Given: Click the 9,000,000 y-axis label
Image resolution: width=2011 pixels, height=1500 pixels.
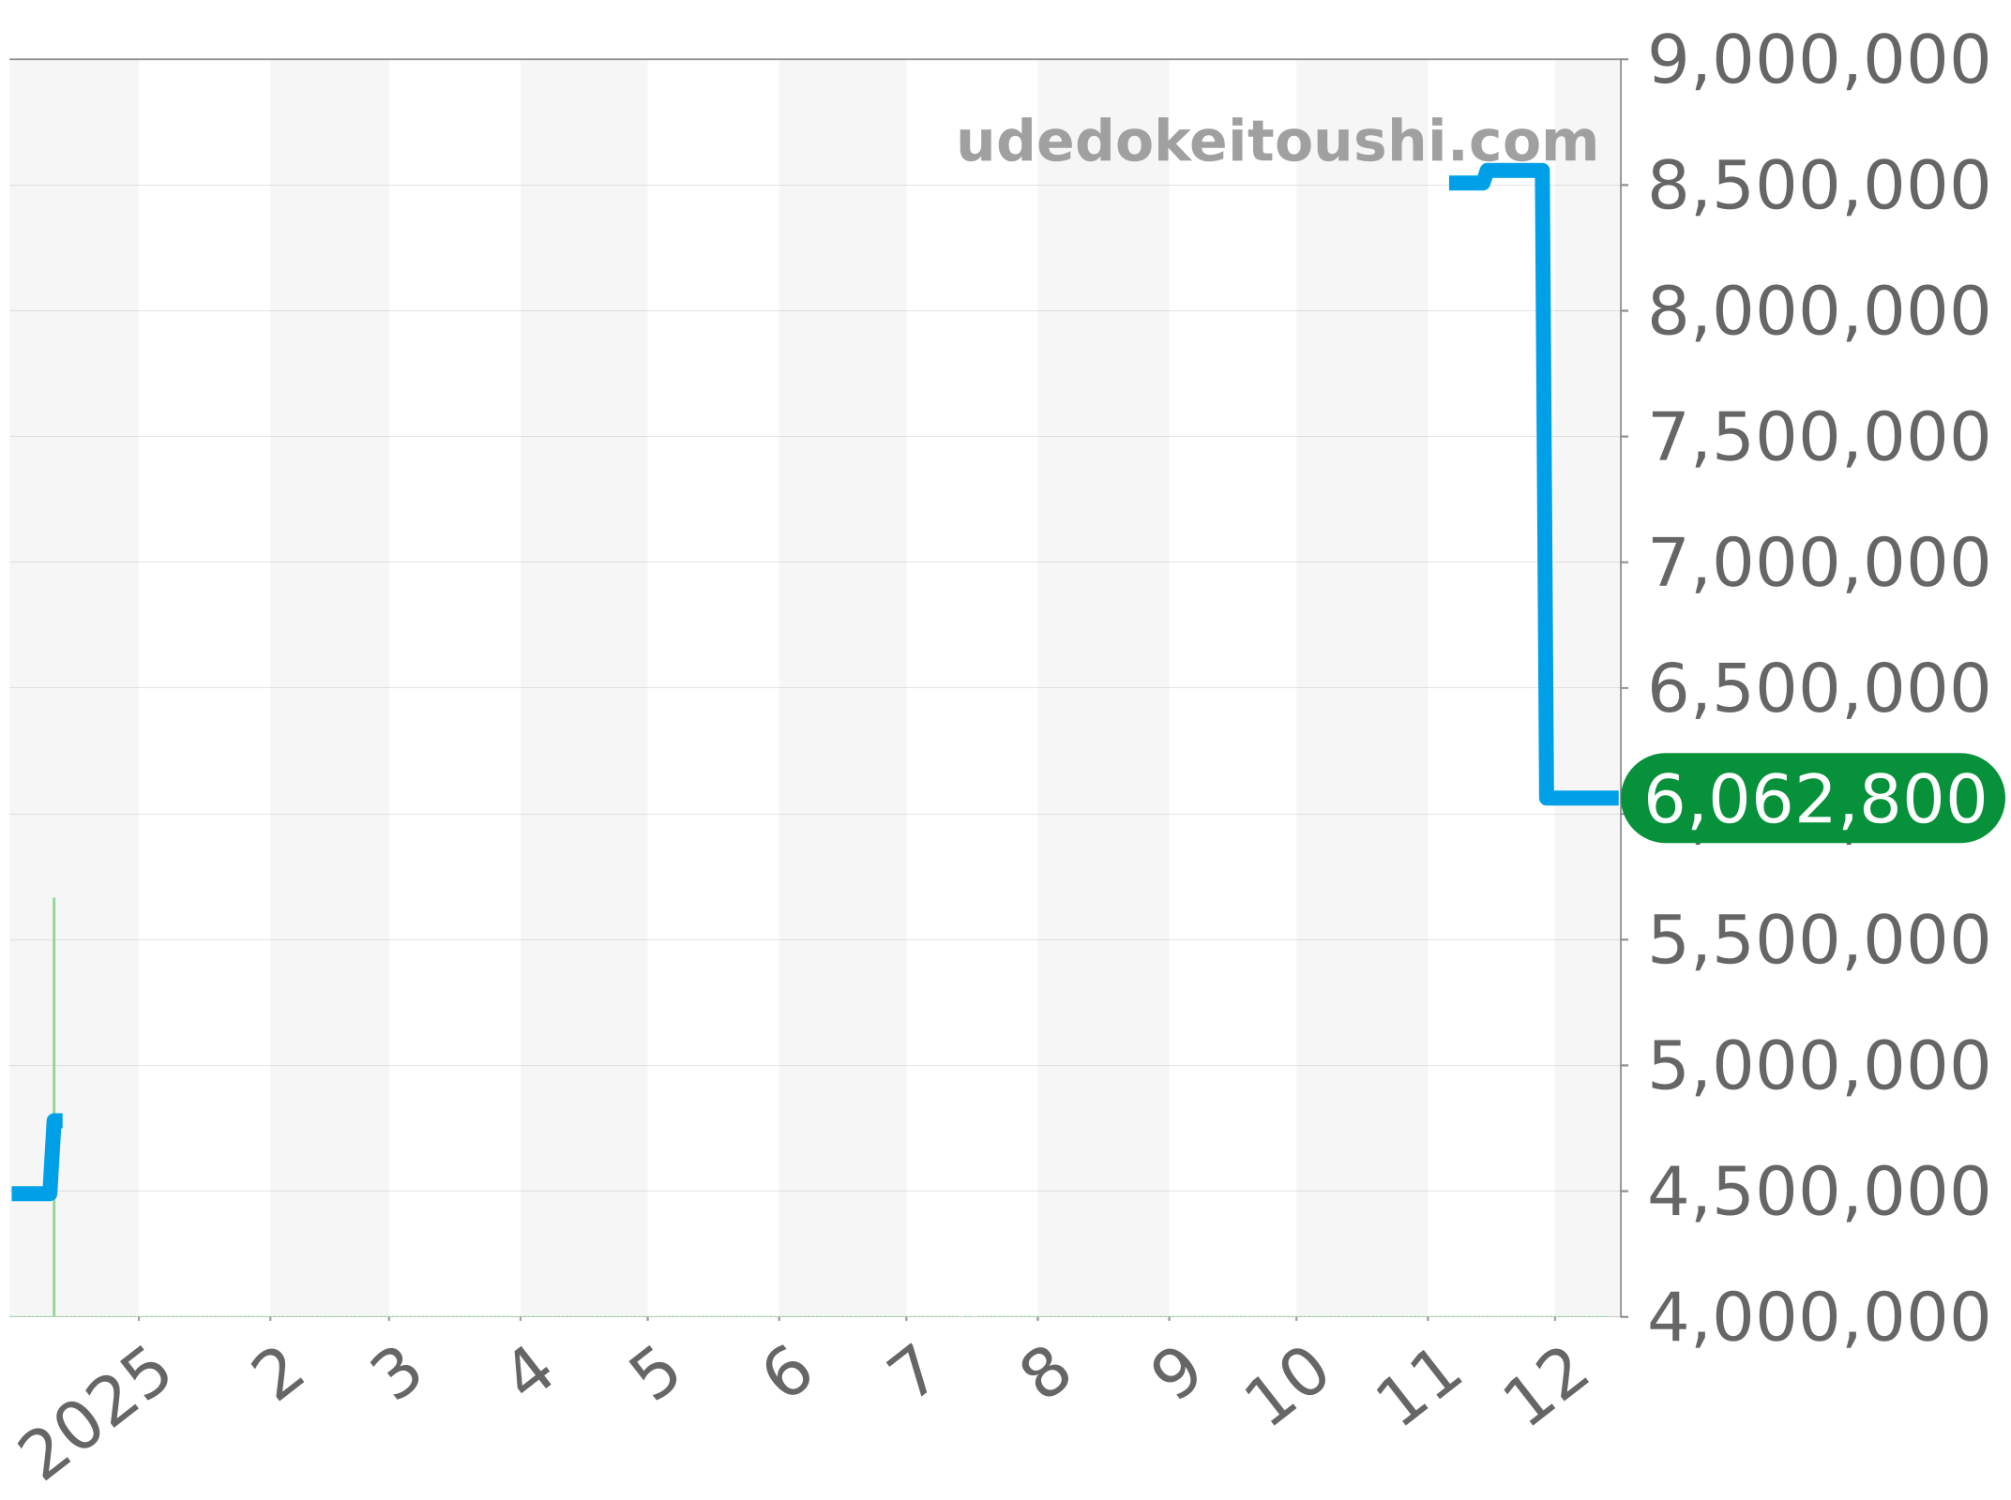Looking at the screenshot, I should [x=1818, y=61].
